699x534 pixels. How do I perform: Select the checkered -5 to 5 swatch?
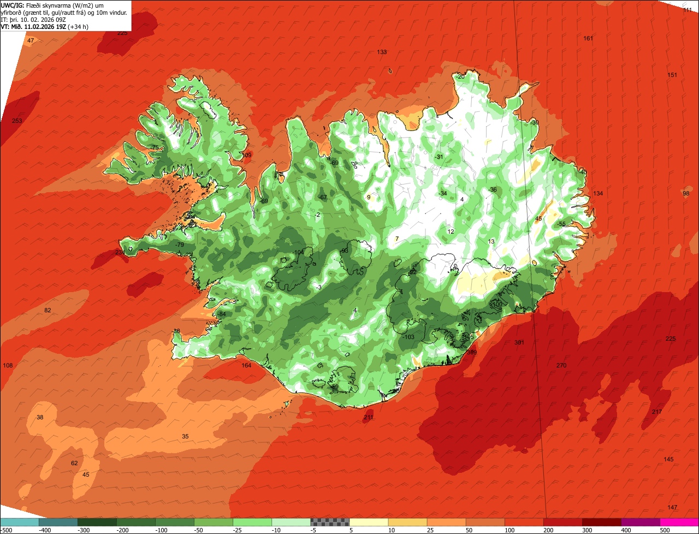tap(330, 522)
